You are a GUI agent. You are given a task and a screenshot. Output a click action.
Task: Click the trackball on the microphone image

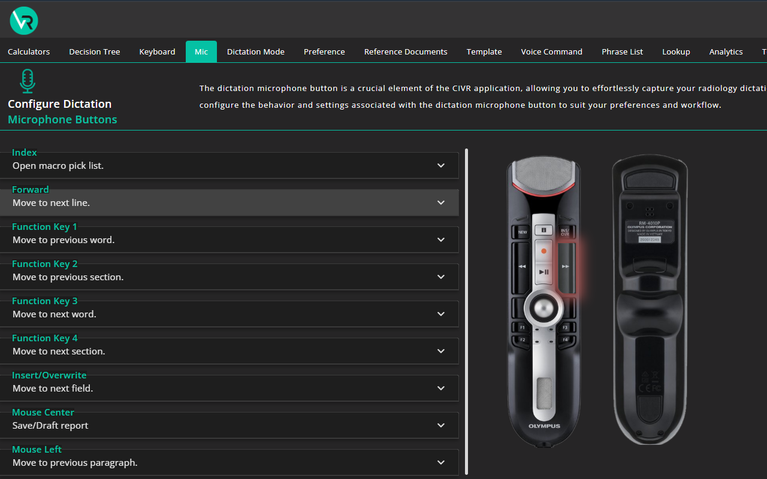(x=544, y=308)
